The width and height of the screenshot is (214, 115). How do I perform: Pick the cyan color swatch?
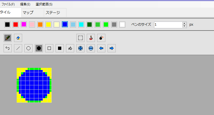(x=81, y=25)
